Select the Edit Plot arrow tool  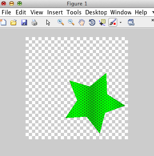[48, 22]
